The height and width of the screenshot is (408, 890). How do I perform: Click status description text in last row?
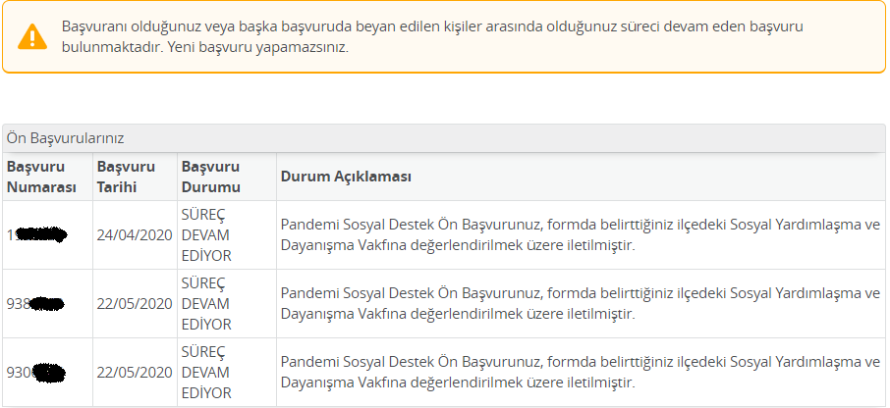(580, 373)
